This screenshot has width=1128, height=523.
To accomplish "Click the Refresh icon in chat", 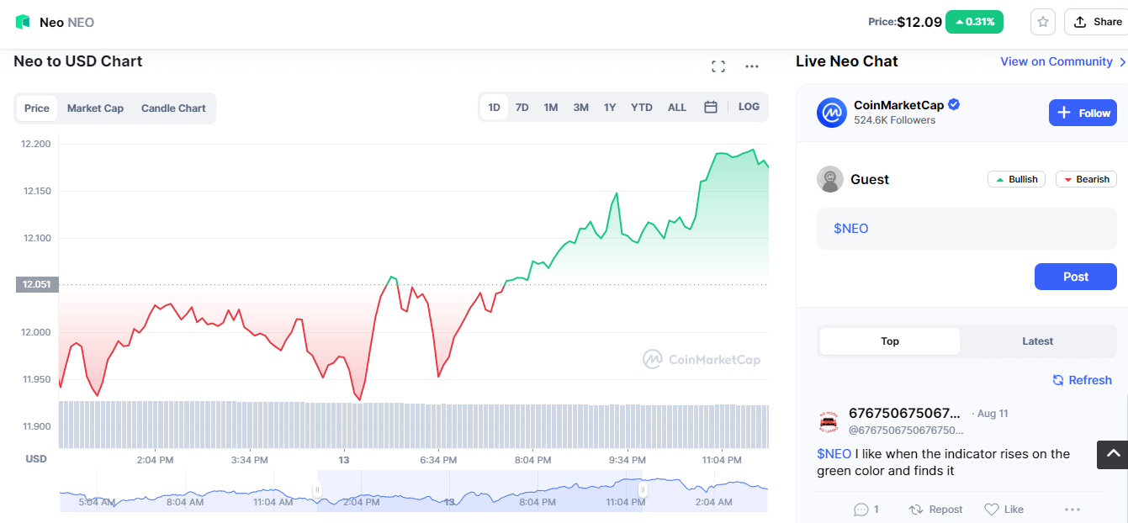I will click(1058, 380).
